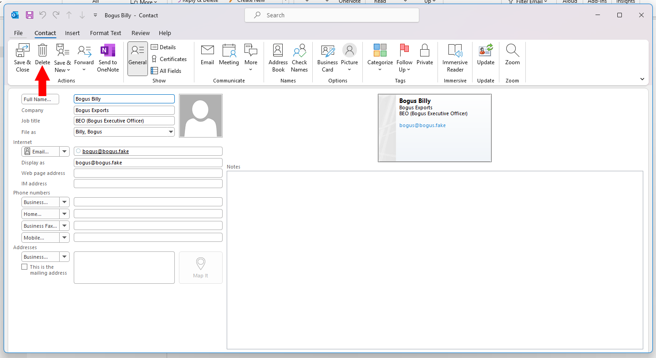Screen dimensions: 656x358
Task: Open the Insert ribbon tab
Action: [72, 33]
